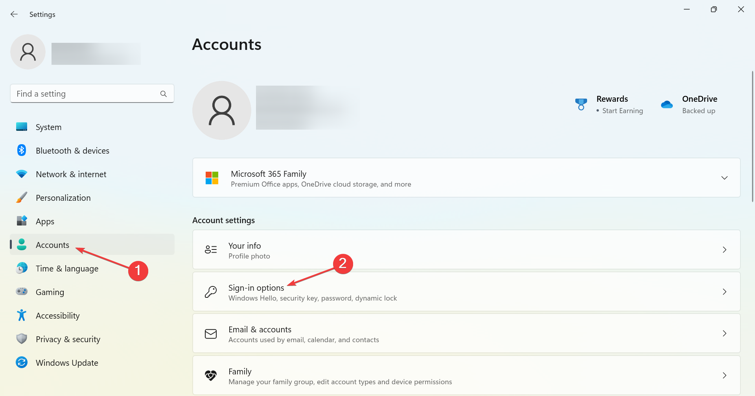755x396 pixels.
Task: Open Bluetooth & devices settings icon
Action: [x=22, y=150]
